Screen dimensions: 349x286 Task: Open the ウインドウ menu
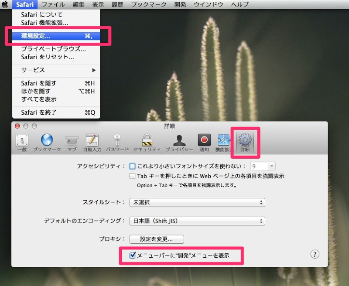209,4
